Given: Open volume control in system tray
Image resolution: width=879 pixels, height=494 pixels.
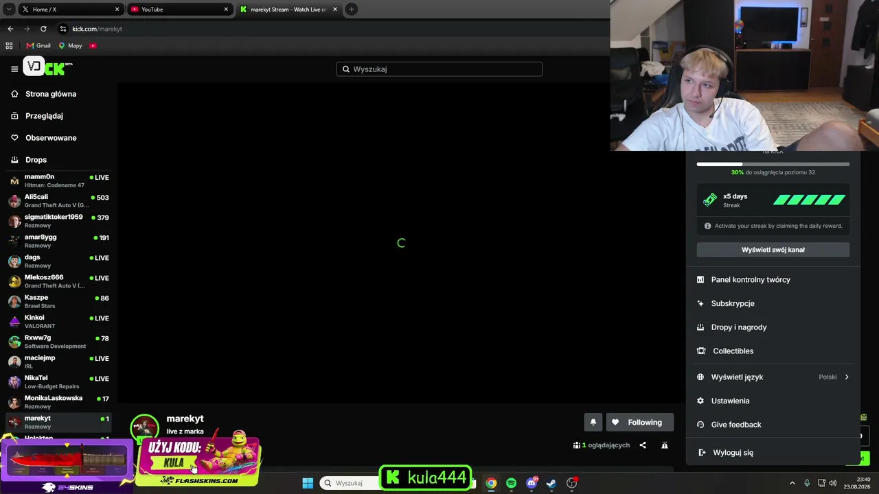Looking at the screenshot, I should tap(833, 483).
